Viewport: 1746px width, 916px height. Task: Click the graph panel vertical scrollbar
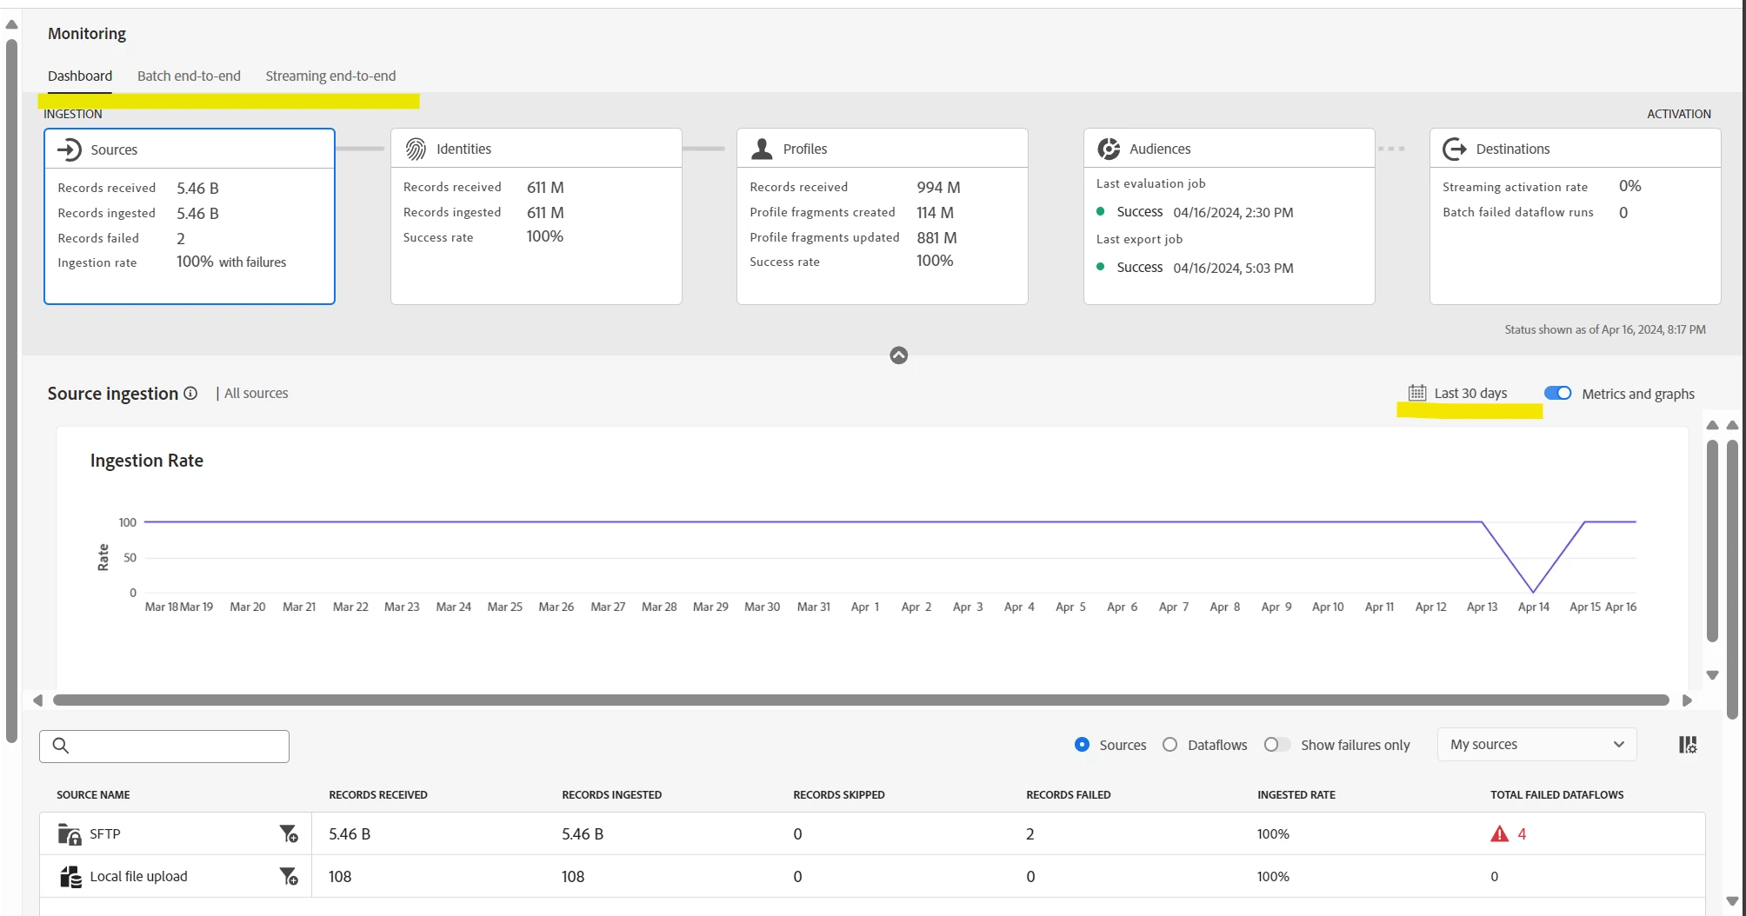(1712, 541)
